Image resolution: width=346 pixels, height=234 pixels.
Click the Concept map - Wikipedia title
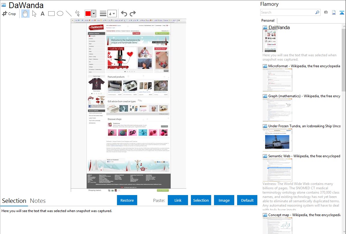pyautogui.click(x=304, y=215)
